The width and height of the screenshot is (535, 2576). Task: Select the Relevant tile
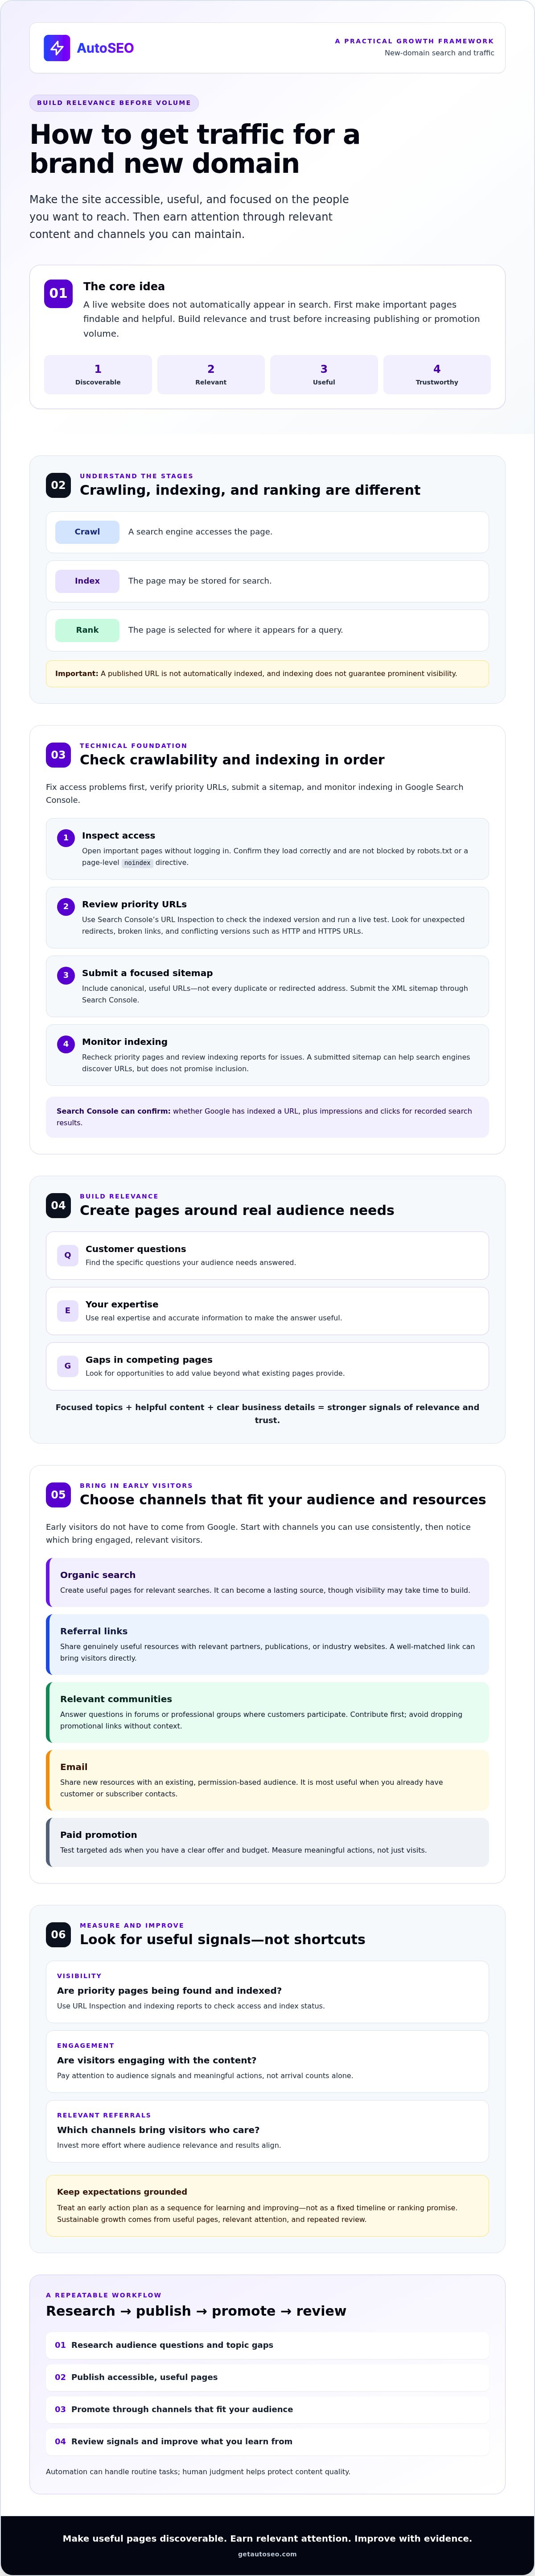coord(210,374)
